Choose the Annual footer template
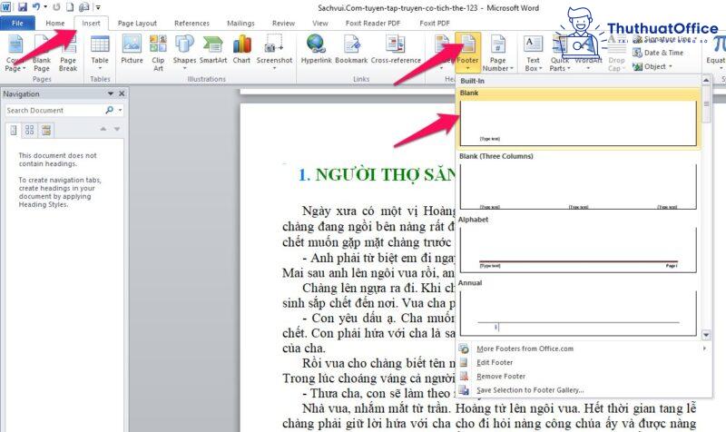This screenshot has width=726, height=432. coord(578,309)
